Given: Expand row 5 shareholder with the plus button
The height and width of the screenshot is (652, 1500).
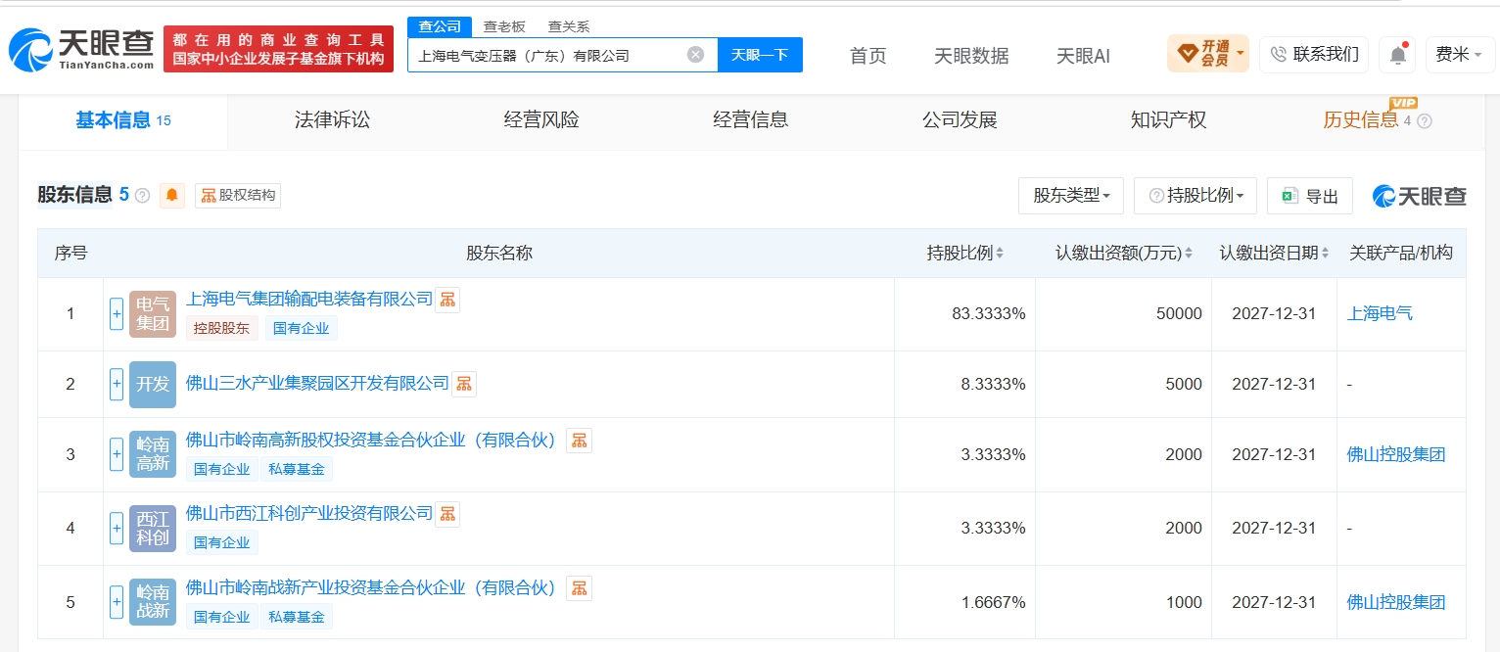Looking at the screenshot, I should (117, 602).
